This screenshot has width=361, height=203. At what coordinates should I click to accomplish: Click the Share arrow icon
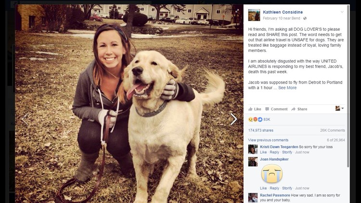coord(293,109)
